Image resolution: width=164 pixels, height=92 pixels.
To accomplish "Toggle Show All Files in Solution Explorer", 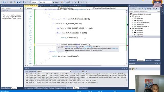I will click(x=150, y=9).
